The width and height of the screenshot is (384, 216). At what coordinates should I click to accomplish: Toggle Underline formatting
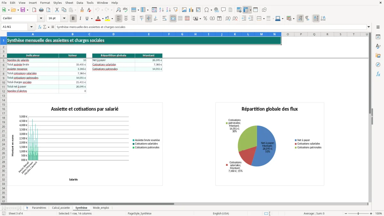click(87, 19)
